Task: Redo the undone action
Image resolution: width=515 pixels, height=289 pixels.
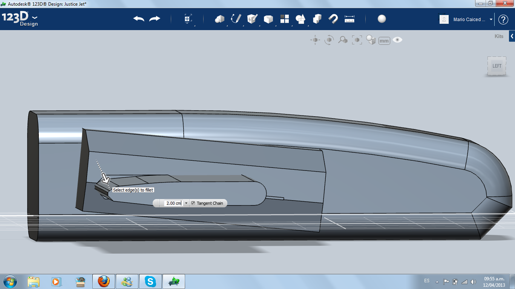Action: [x=155, y=19]
